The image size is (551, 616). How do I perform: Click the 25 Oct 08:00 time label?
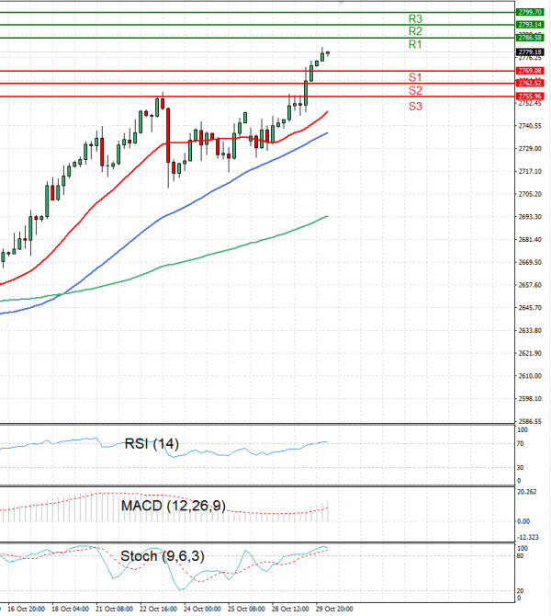click(246, 609)
